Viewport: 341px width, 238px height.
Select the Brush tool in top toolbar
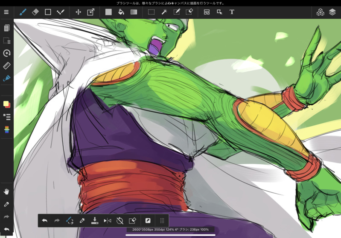(23, 12)
